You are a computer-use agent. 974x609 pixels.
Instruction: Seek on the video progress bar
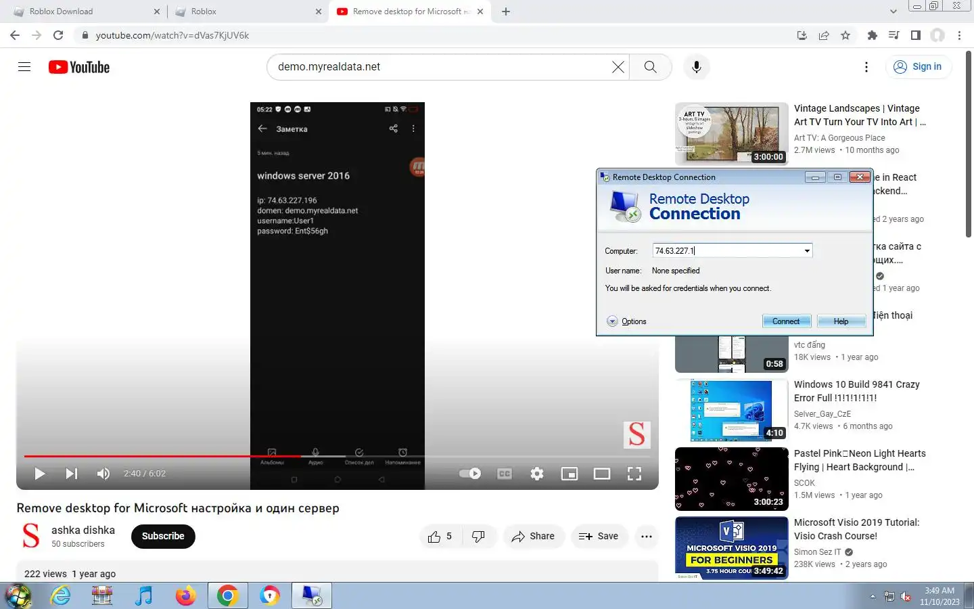pyautogui.click(x=338, y=456)
